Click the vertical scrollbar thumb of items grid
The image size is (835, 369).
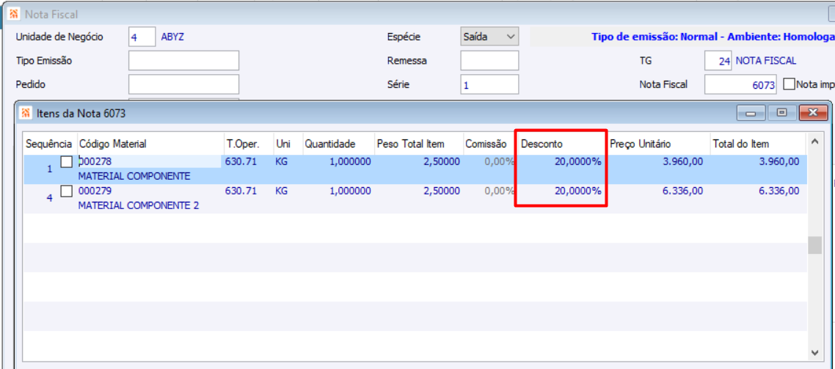814,245
